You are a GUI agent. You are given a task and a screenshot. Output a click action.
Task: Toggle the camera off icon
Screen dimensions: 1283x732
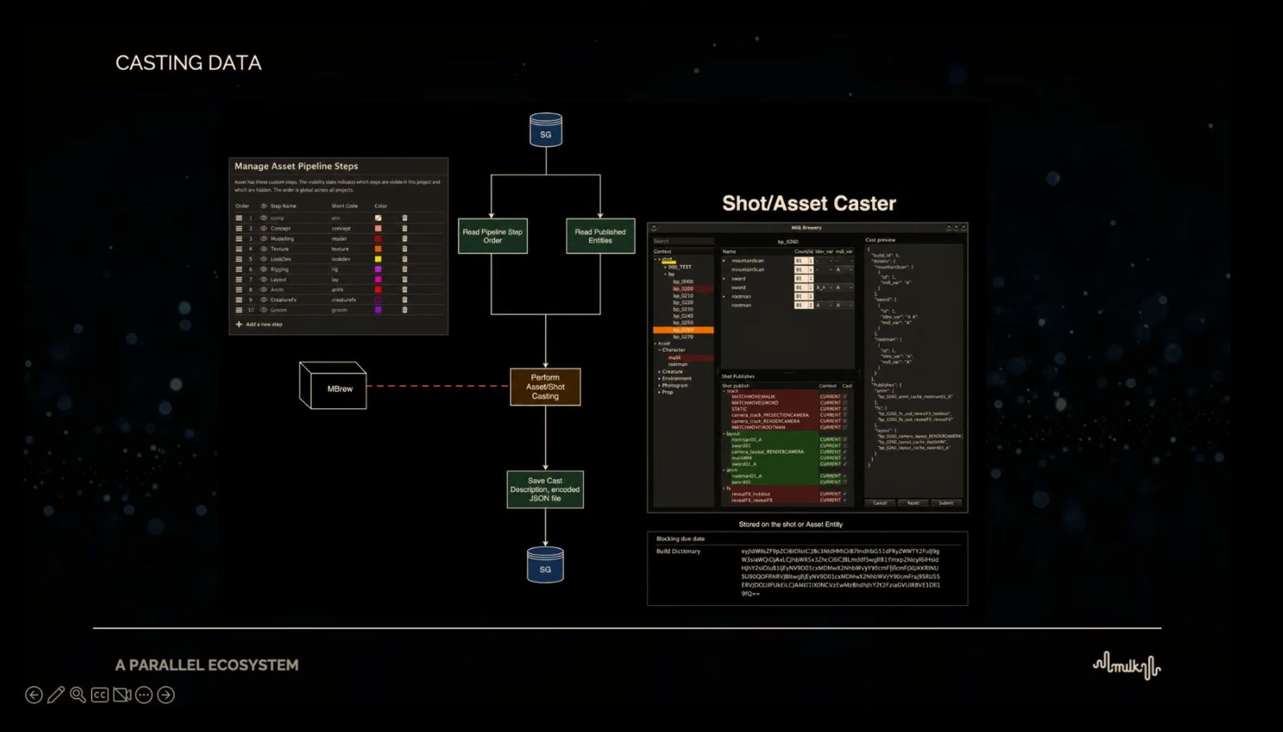(x=122, y=695)
